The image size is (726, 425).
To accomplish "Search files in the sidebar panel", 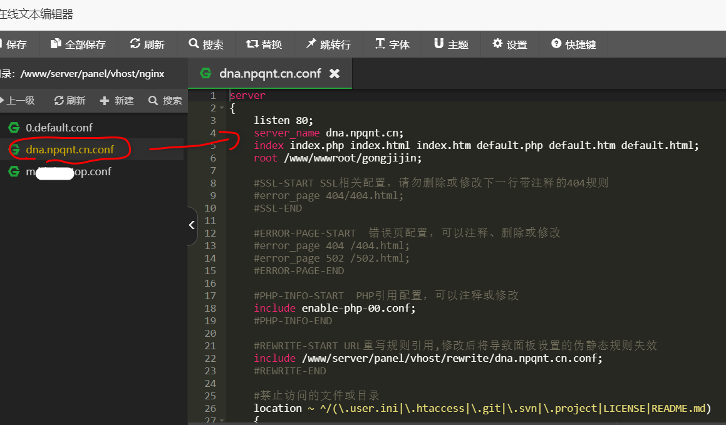I will (x=165, y=100).
